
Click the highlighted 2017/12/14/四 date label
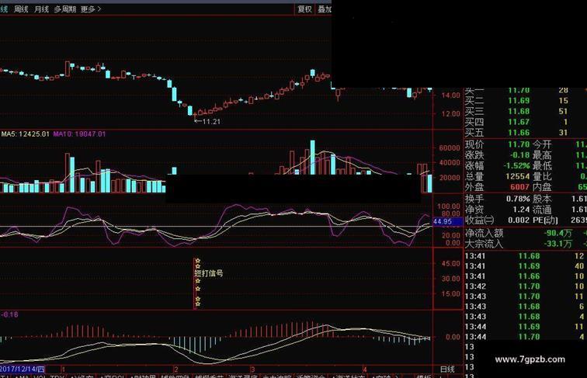[23, 369]
